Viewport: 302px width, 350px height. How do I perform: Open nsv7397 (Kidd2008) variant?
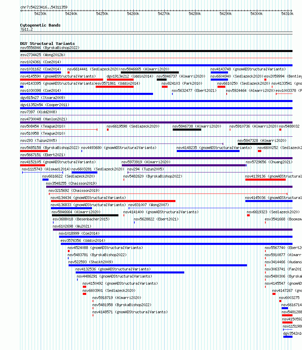[x=39, y=112]
